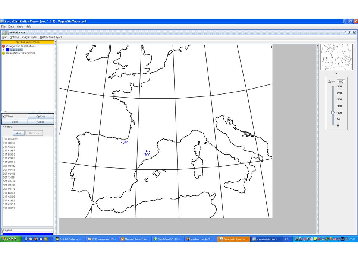Click the map overview thumbnail
Image resolution: width=358 pixels, height=268 pixels.
pyautogui.click(x=336, y=57)
